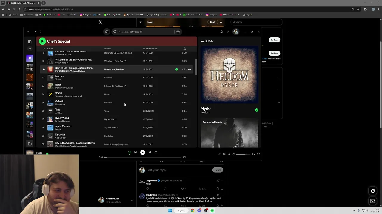
Task: Open Spotify from Windows taskbar
Action: [x=212, y=210]
